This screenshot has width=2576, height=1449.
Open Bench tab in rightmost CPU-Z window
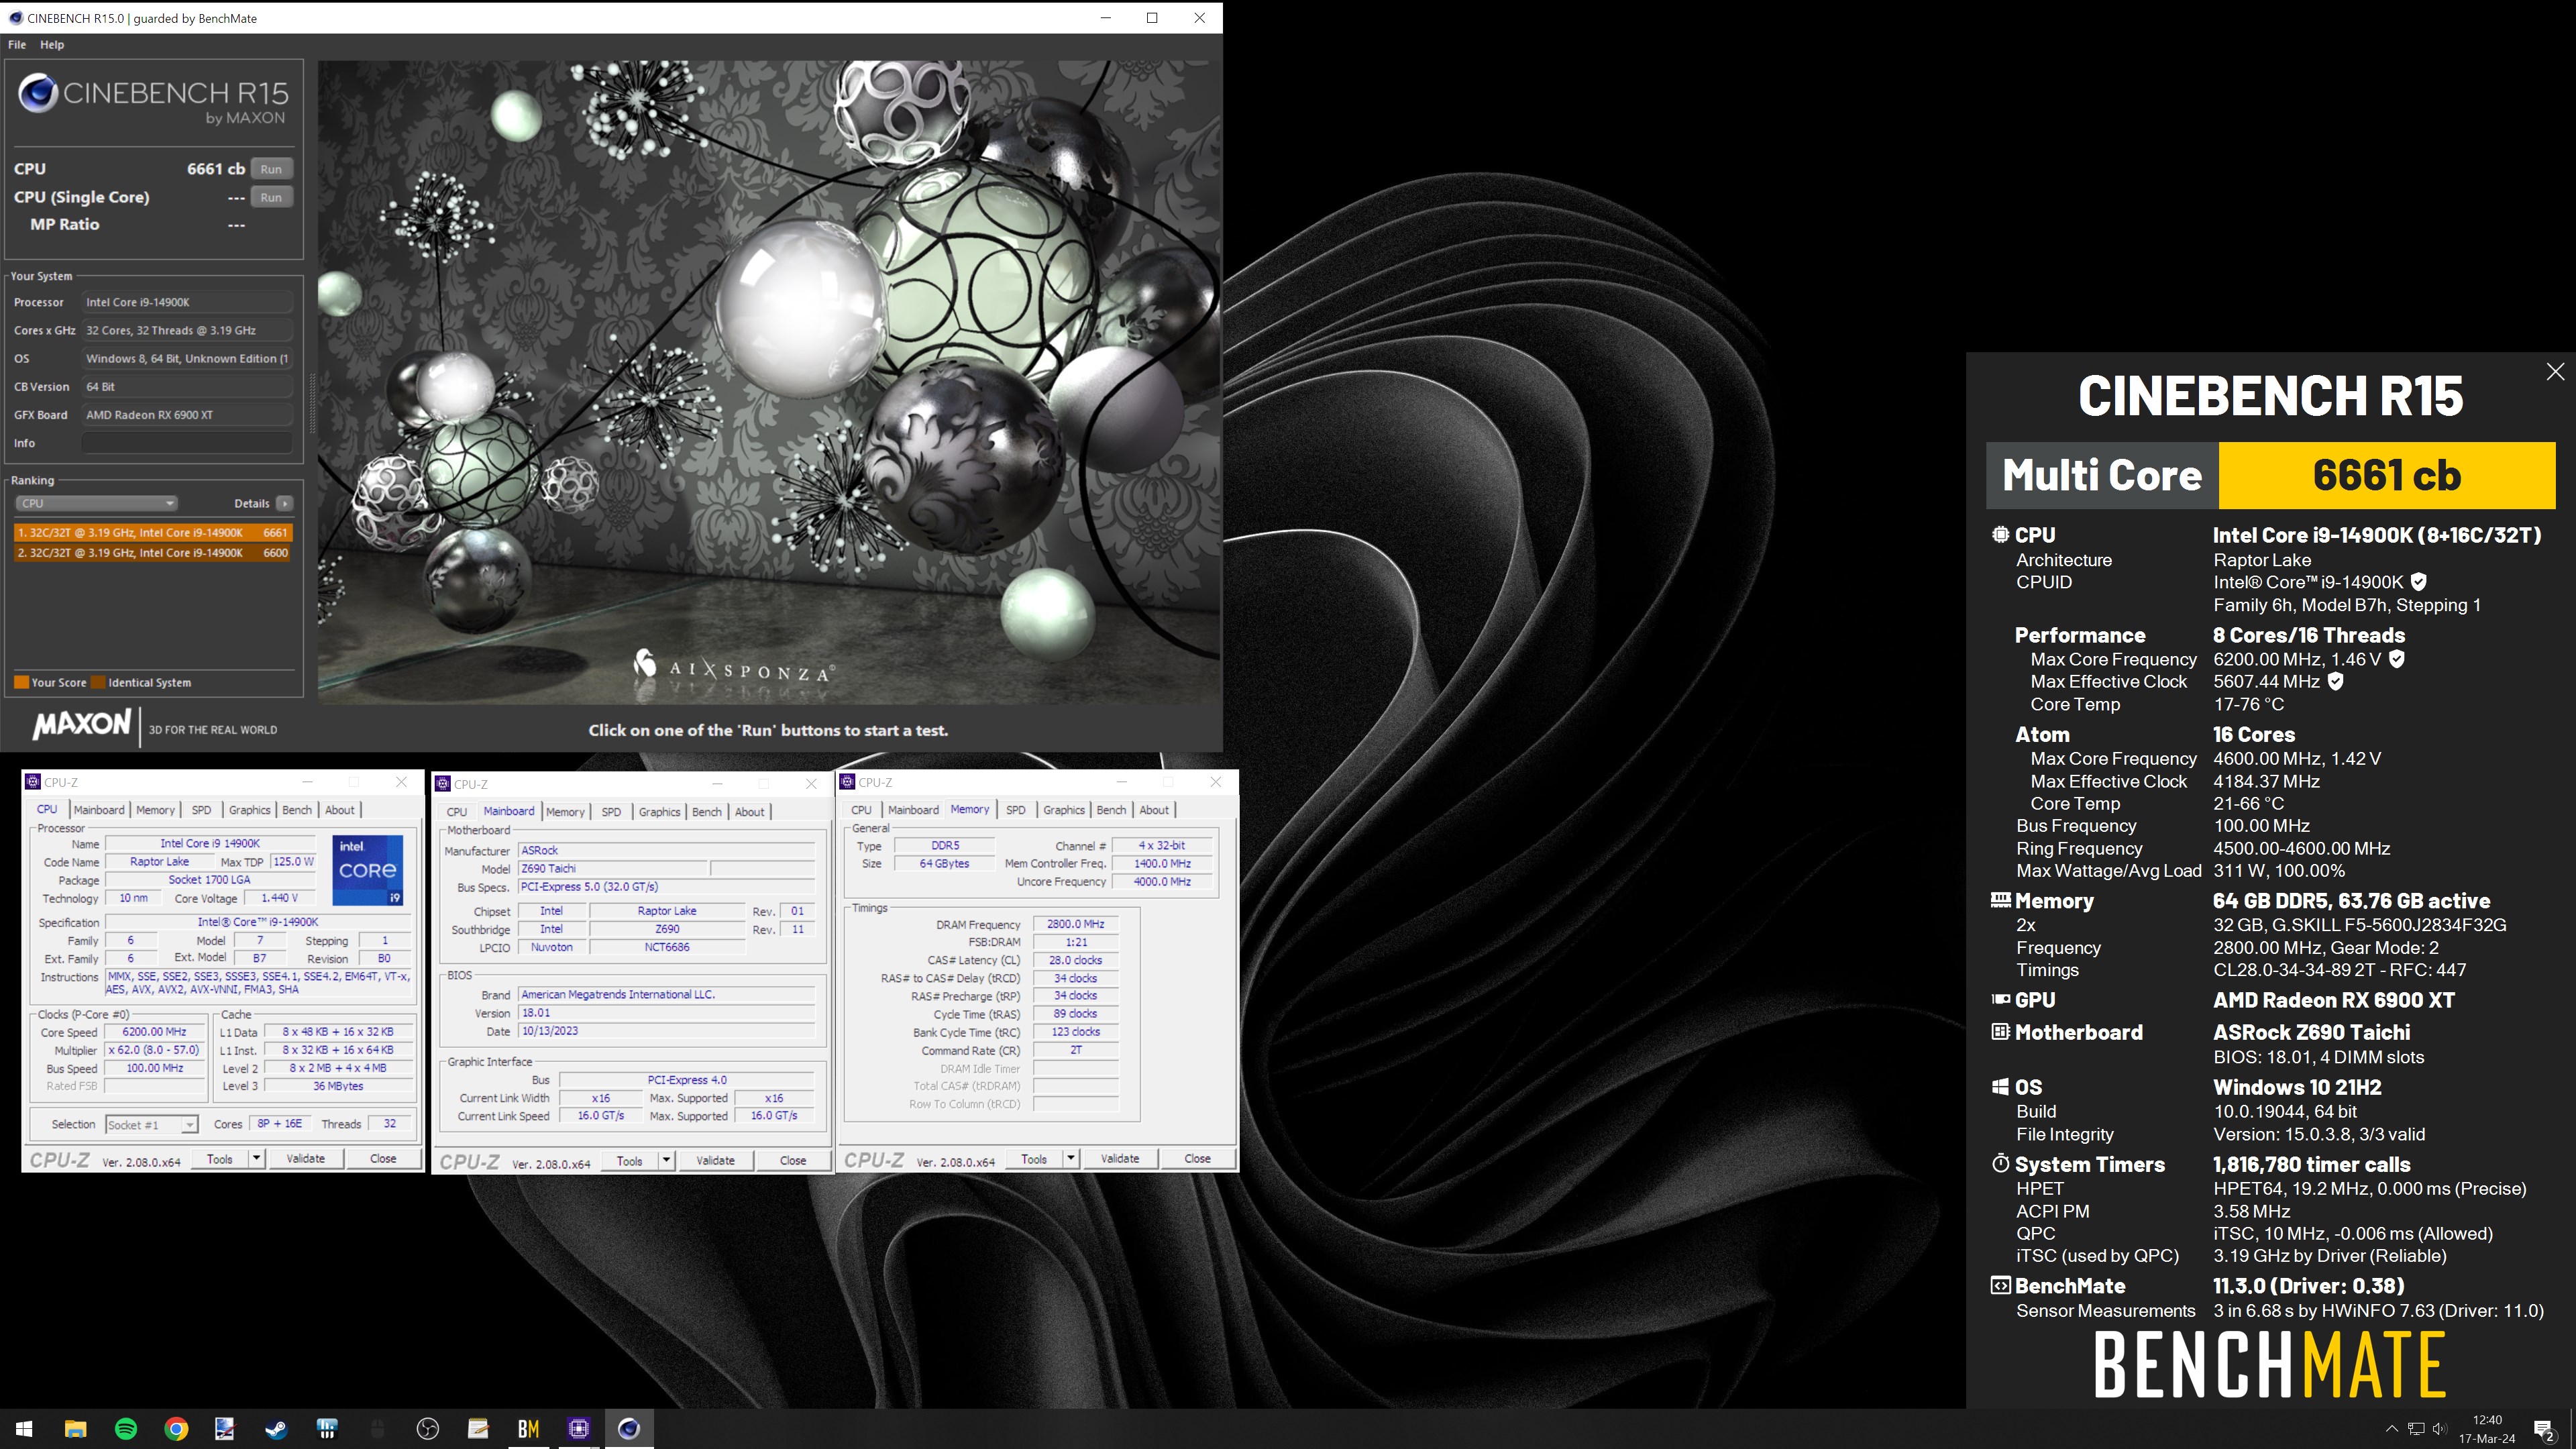click(x=1111, y=810)
